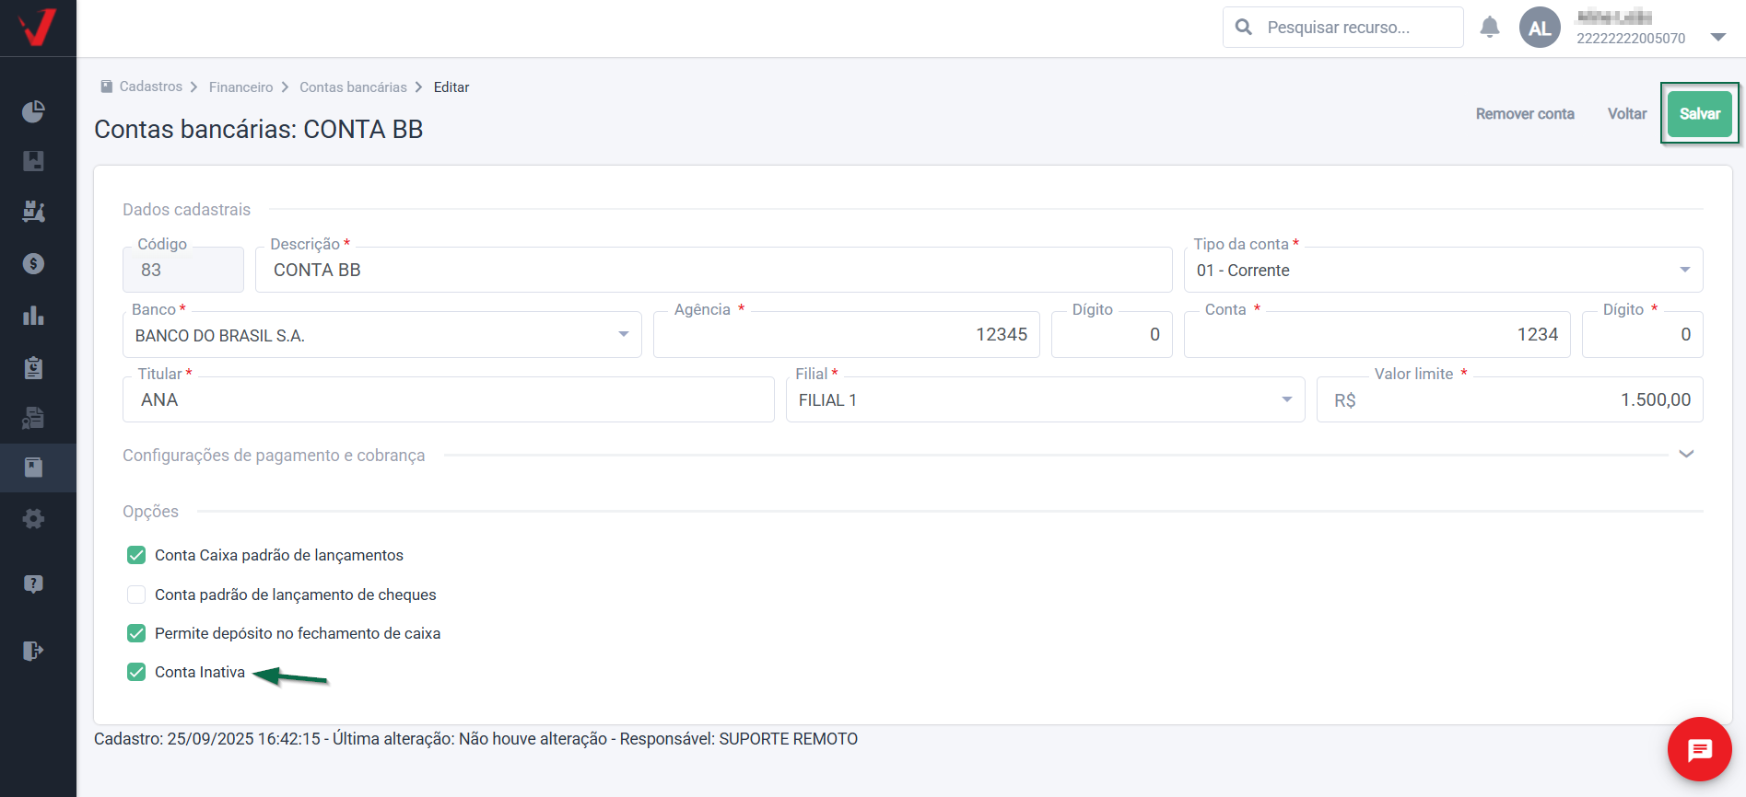Go to Contas bancárias breadcrumb

tap(353, 87)
